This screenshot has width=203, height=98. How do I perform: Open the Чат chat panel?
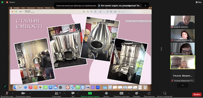(73, 95)
